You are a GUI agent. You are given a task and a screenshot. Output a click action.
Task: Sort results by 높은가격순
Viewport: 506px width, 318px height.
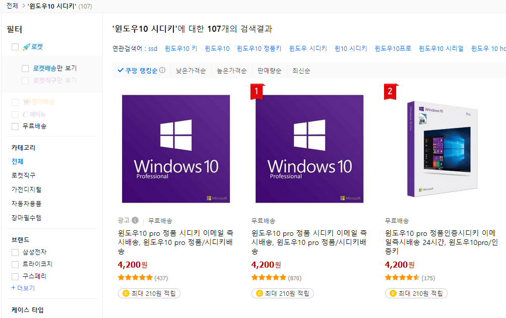click(231, 71)
